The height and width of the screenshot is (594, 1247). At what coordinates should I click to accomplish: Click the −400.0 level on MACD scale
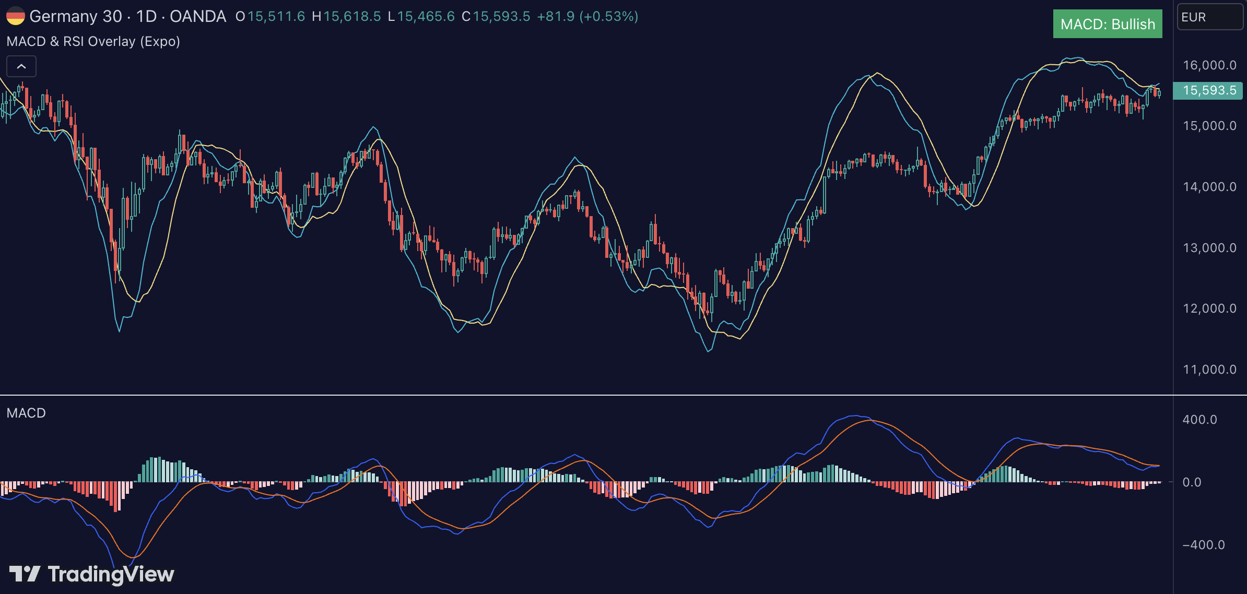coord(1203,545)
